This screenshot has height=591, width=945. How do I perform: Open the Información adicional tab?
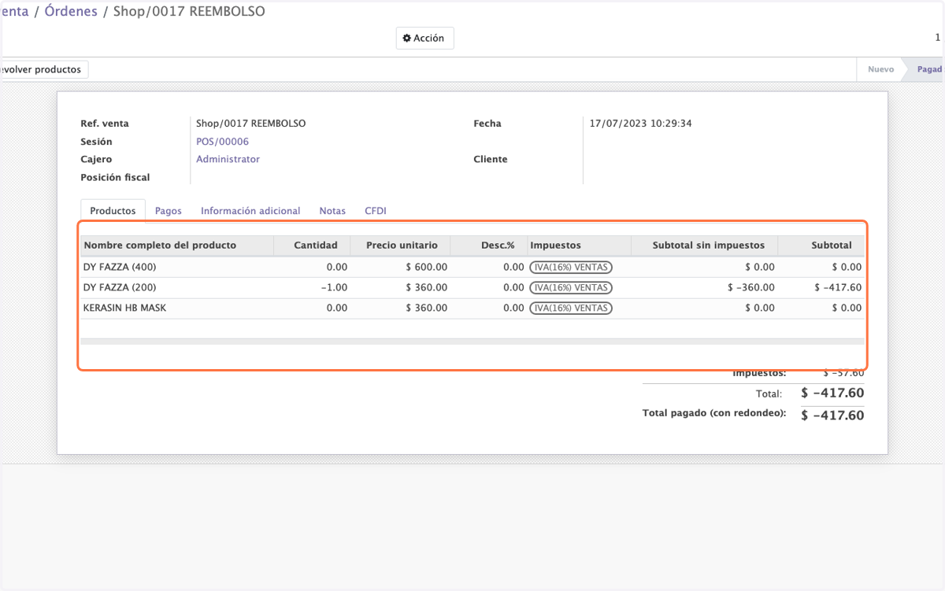pos(250,211)
